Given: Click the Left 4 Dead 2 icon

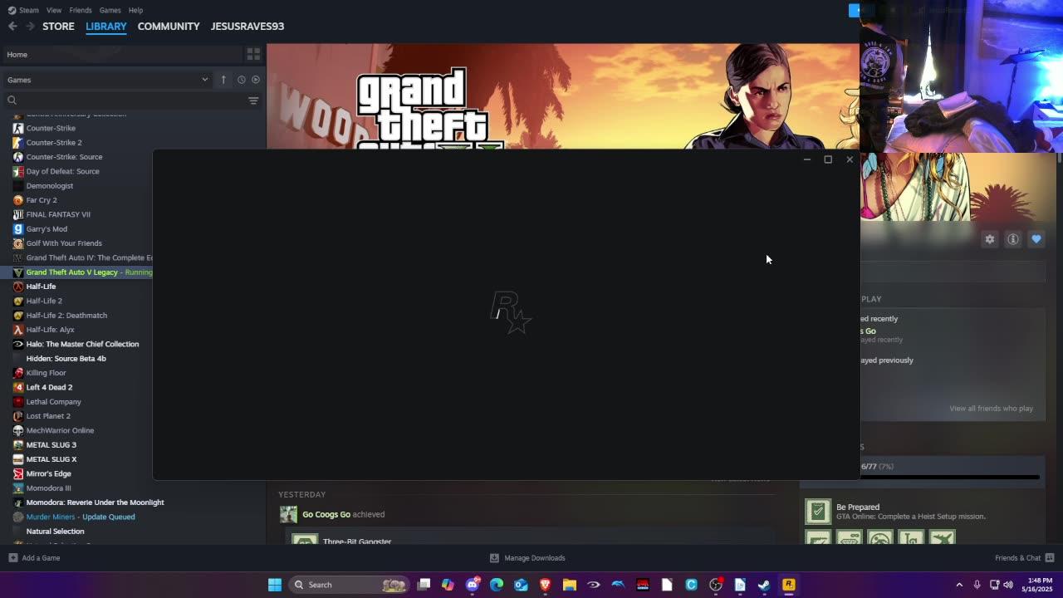Looking at the screenshot, I should point(18,387).
